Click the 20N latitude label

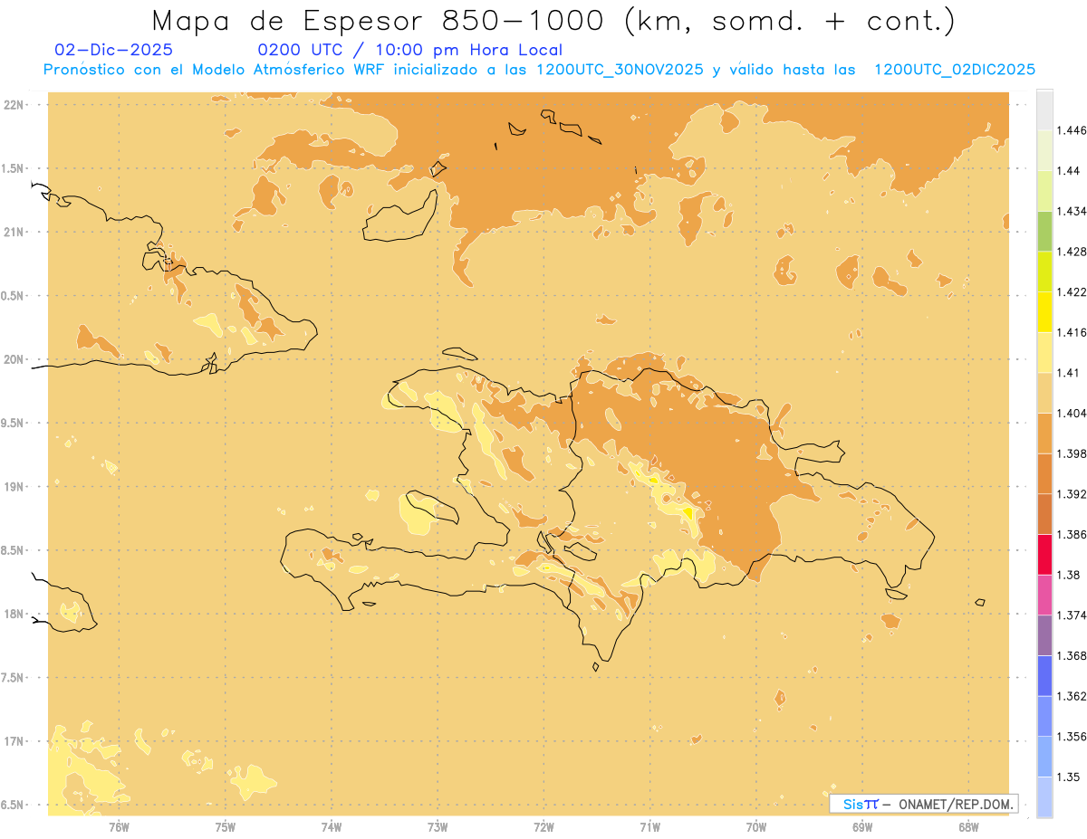(x=14, y=359)
